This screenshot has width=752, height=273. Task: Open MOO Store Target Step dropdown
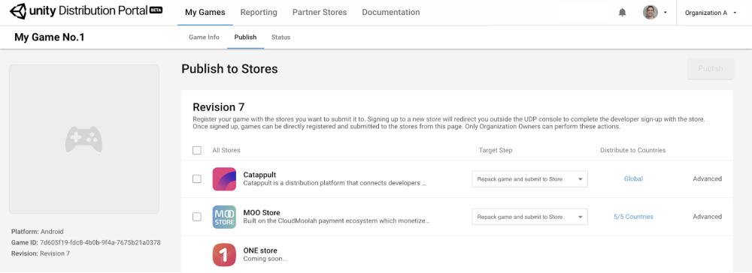pyautogui.click(x=530, y=217)
